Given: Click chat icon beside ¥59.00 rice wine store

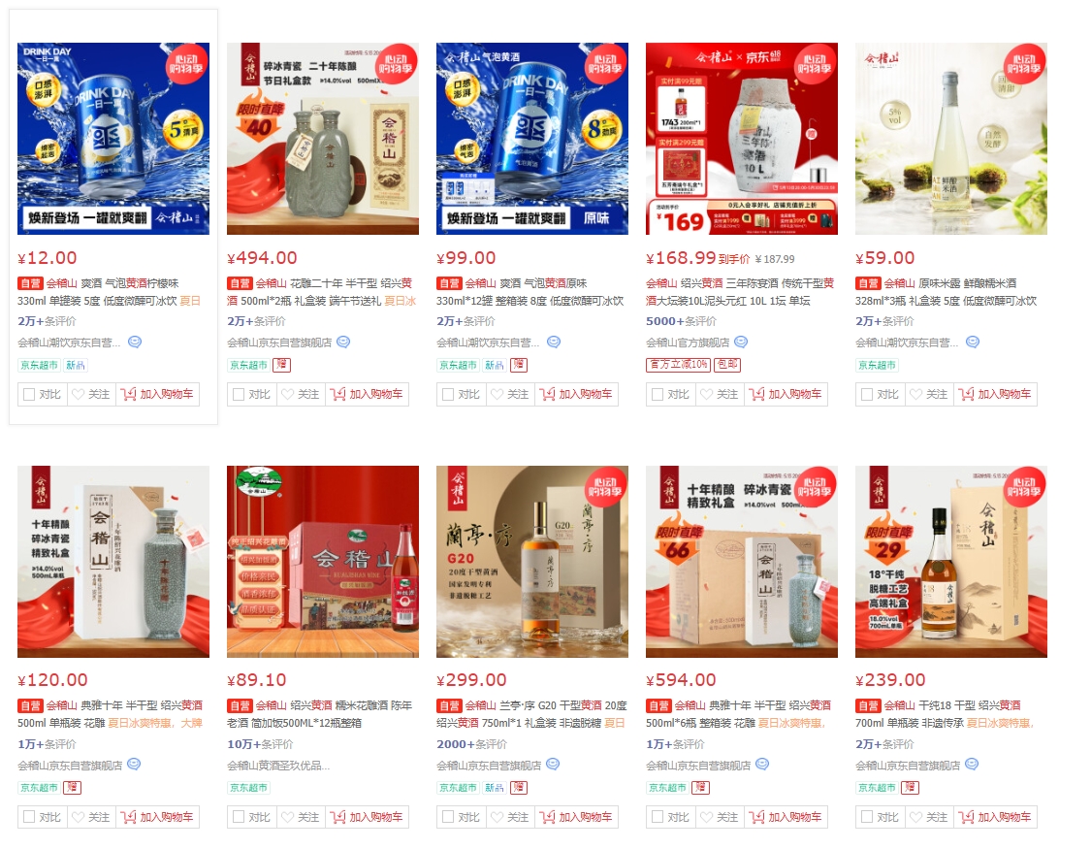Looking at the screenshot, I should click(x=973, y=342).
